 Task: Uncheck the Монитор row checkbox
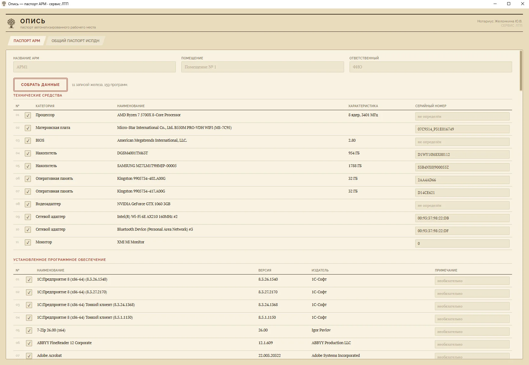tap(28, 242)
